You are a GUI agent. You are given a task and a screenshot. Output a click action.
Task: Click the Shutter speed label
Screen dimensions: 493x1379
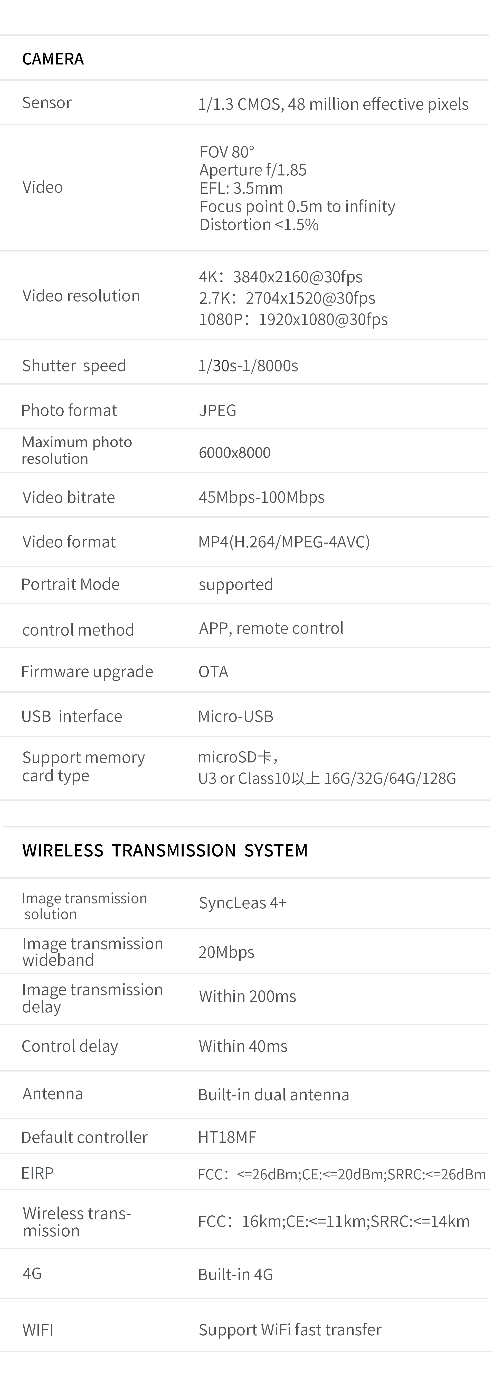[74, 366]
